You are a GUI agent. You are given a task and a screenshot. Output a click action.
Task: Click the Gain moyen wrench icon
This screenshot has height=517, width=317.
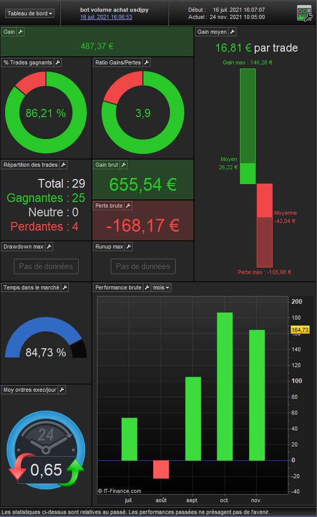point(232,32)
